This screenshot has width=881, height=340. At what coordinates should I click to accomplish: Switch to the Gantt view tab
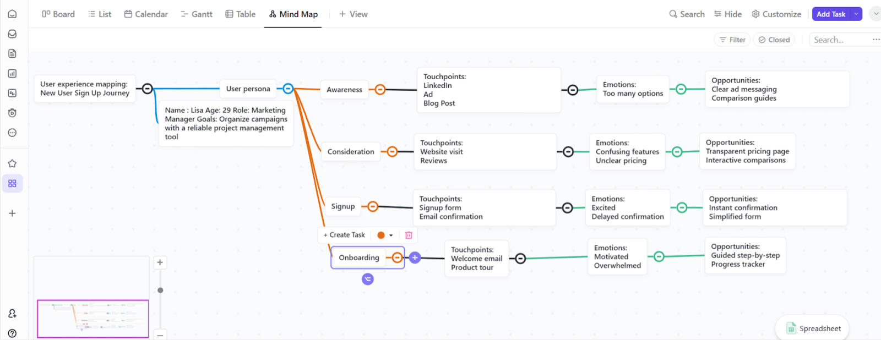tap(197, 14)
